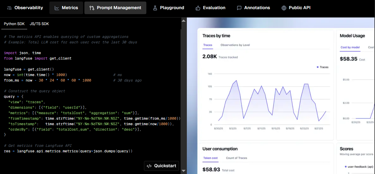
Task: Select Observations by Level tab
Action: click(235, 45)
